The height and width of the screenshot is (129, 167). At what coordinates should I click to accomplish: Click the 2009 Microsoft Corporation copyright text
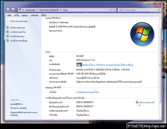[x=72, y=27]
